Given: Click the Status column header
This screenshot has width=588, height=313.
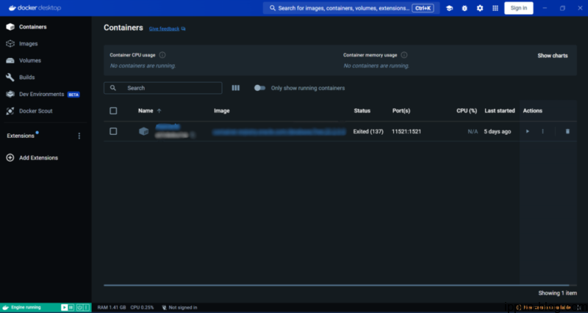Looking at the screenshot, I should tap(362, 111).
